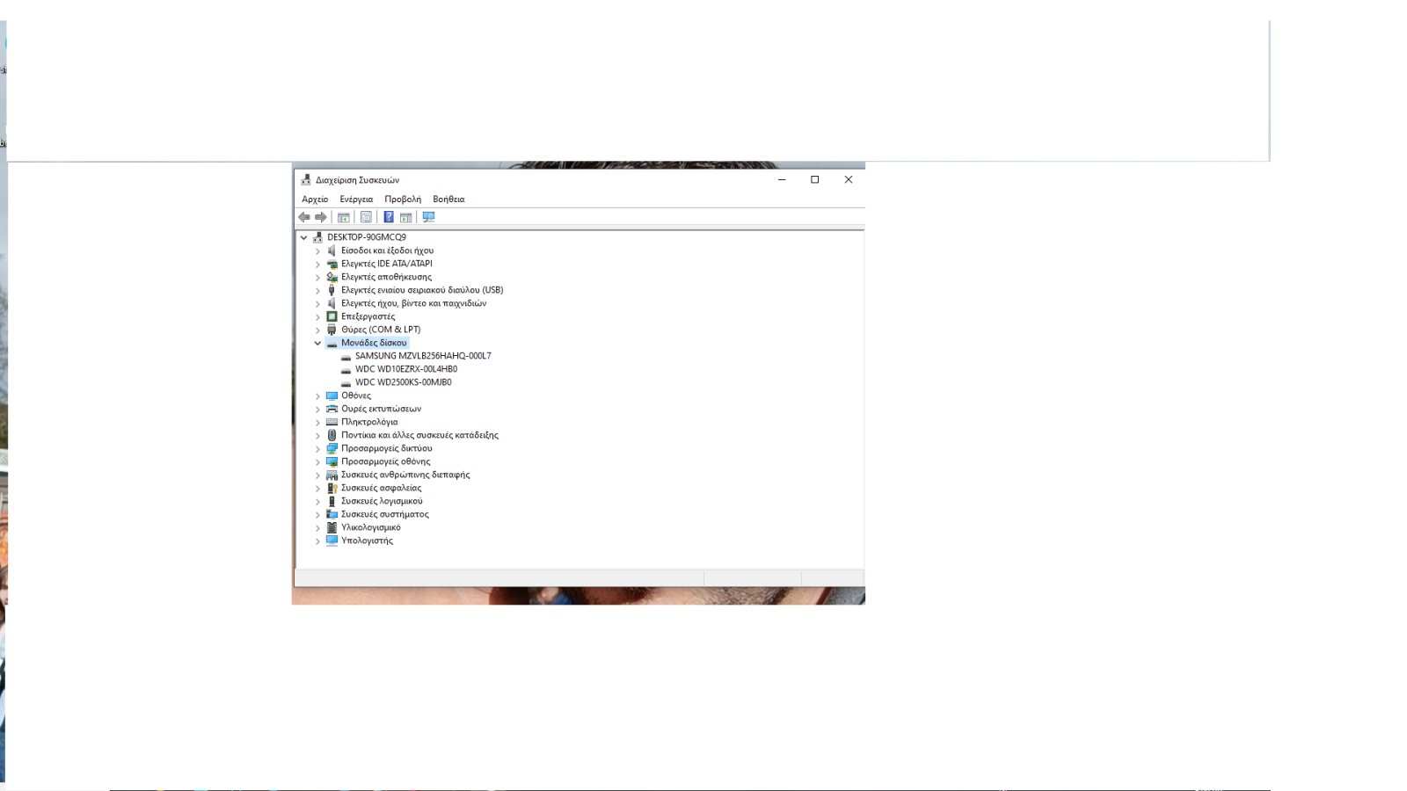Expand the Συσκευές ανθρώπινης διεπαφής node
The image size is (1407, 791).
tap(318, 475)
